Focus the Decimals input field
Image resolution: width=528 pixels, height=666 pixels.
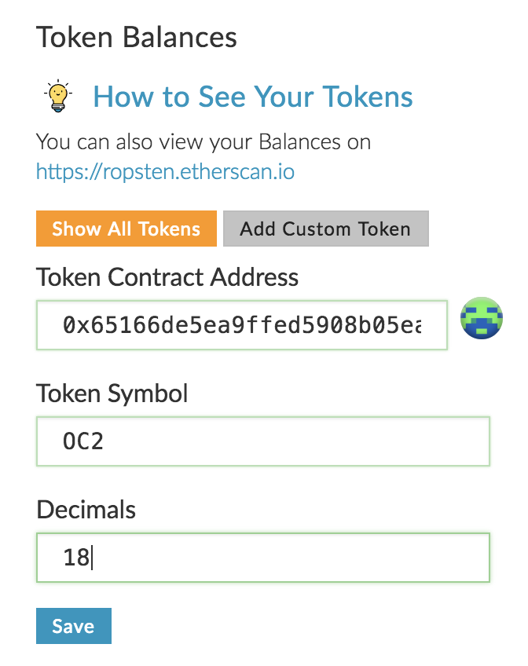pos(263,558)
